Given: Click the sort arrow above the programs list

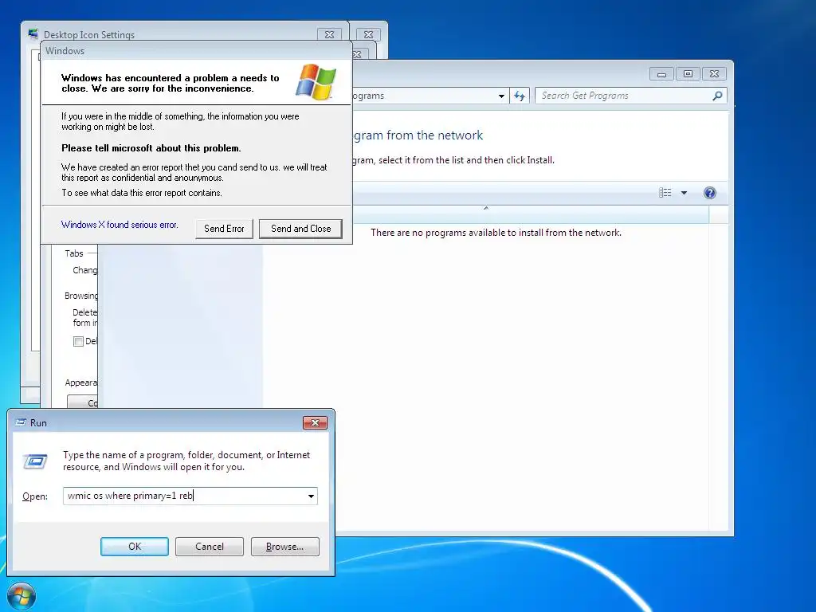Looking at the screenshot, I should point(486,208).
